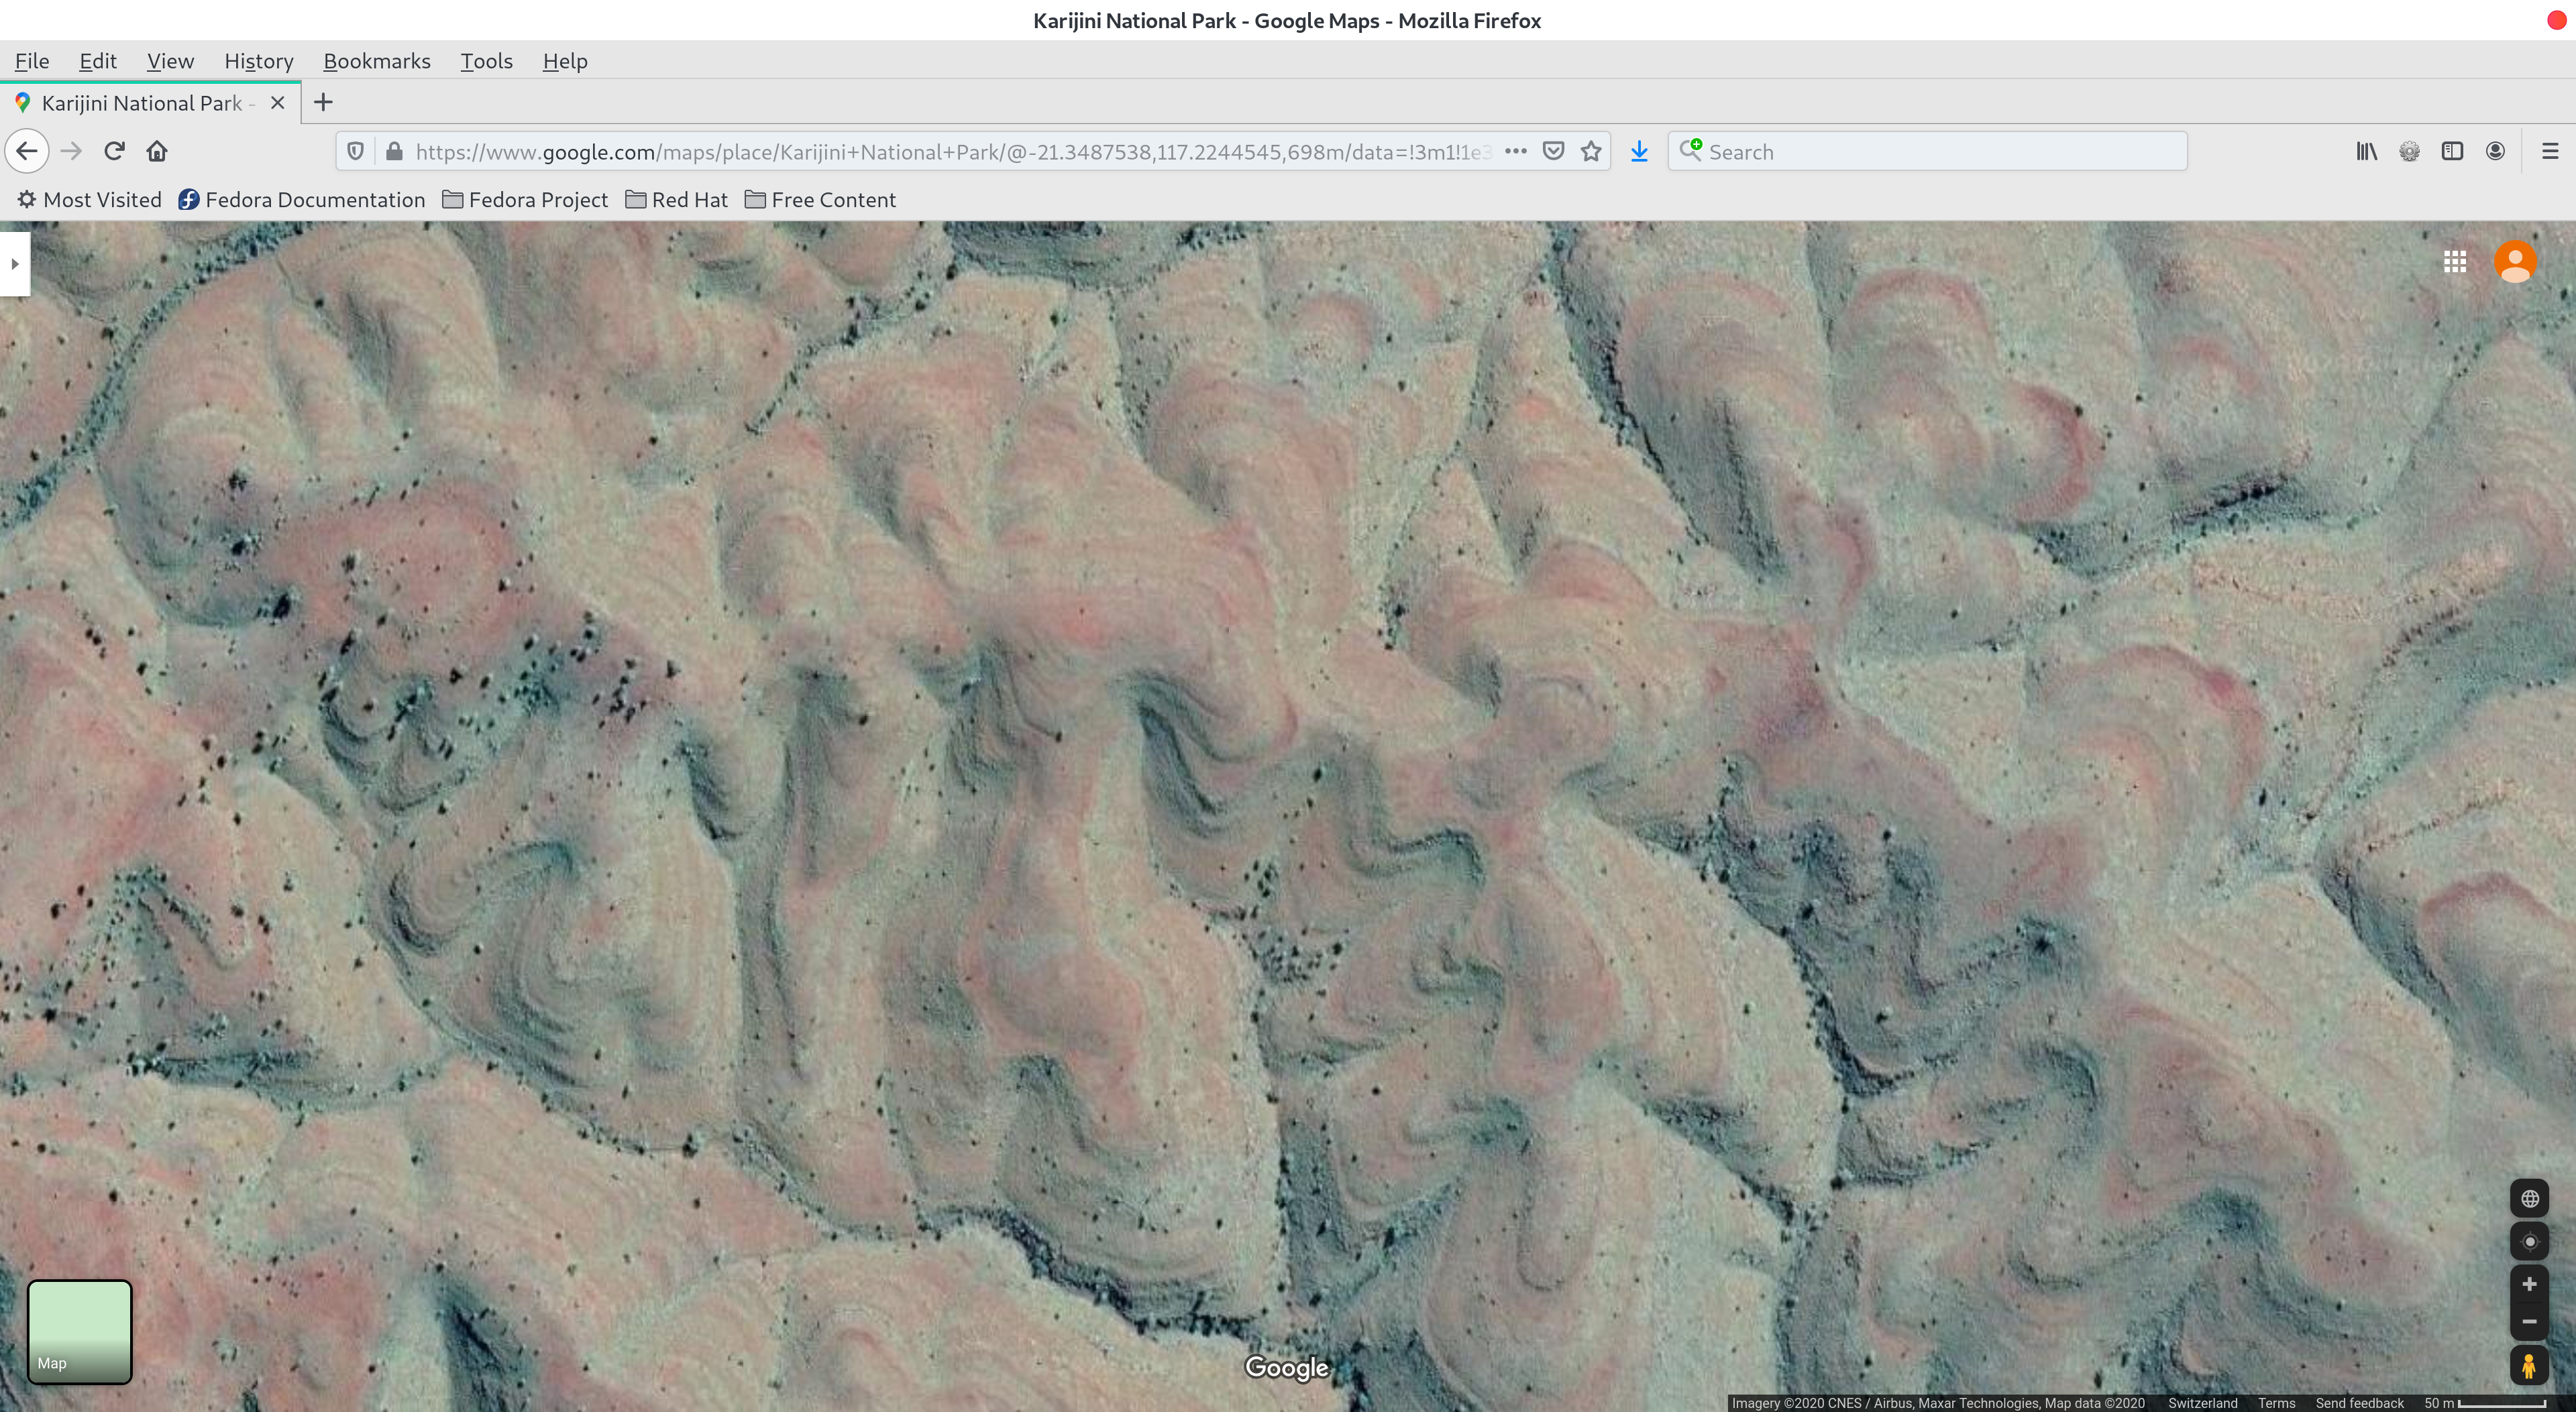Open the Library icon in toolbar

(x=2366, y=152)
